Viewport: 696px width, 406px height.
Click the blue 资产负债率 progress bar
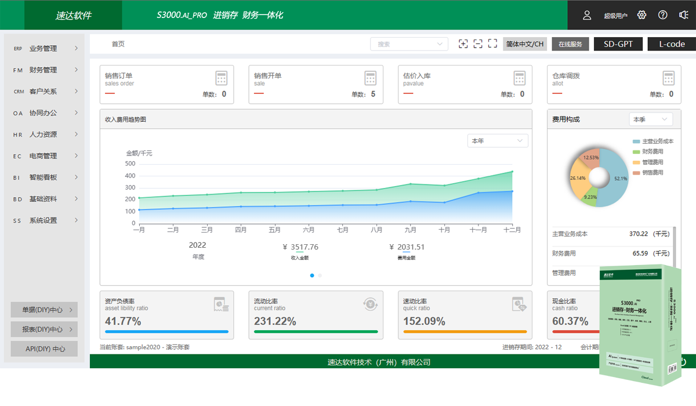click(166, 332)
